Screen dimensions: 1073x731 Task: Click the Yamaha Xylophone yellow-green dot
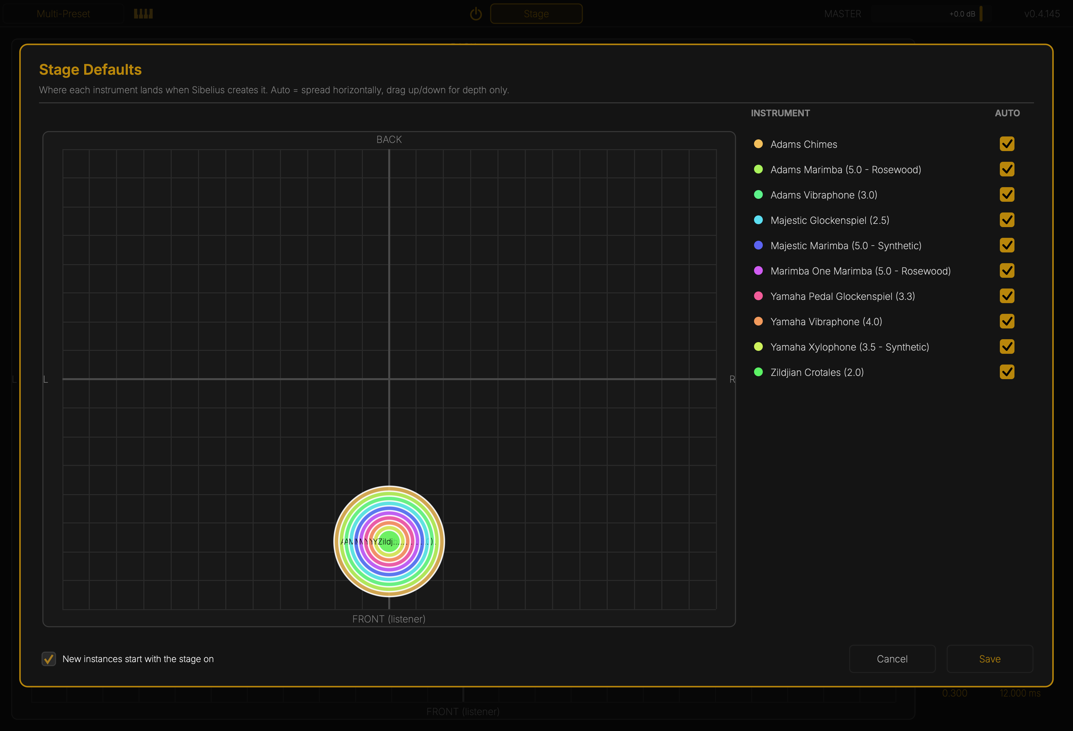[x=758, y=347]
